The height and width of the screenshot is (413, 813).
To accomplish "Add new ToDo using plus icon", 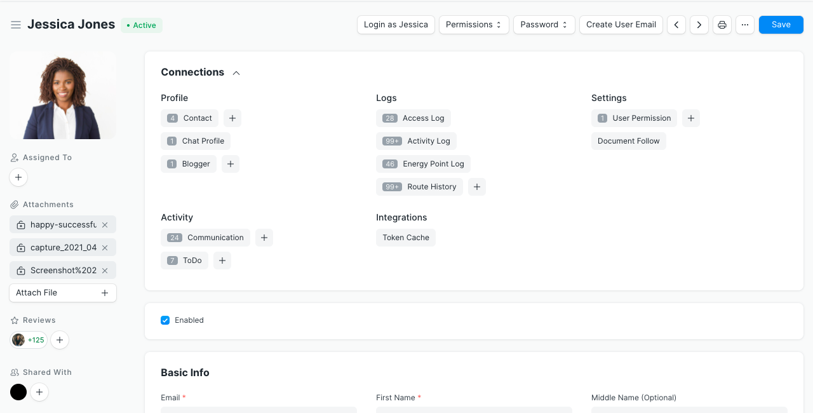I will pyautogui.click(x=222, y=261).
